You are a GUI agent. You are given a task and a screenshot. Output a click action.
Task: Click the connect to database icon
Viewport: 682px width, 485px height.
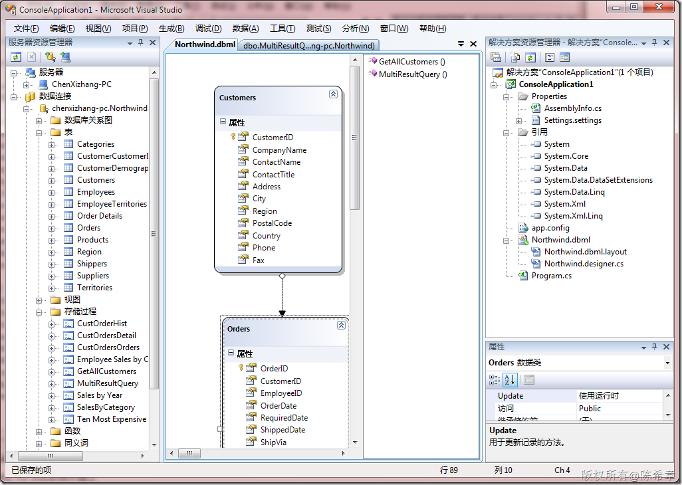51,57
